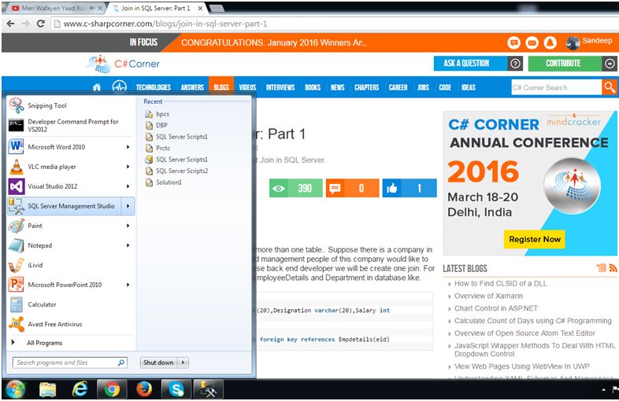Open mail envelope icon in header
619x401 pixels.
coord(532,42)
